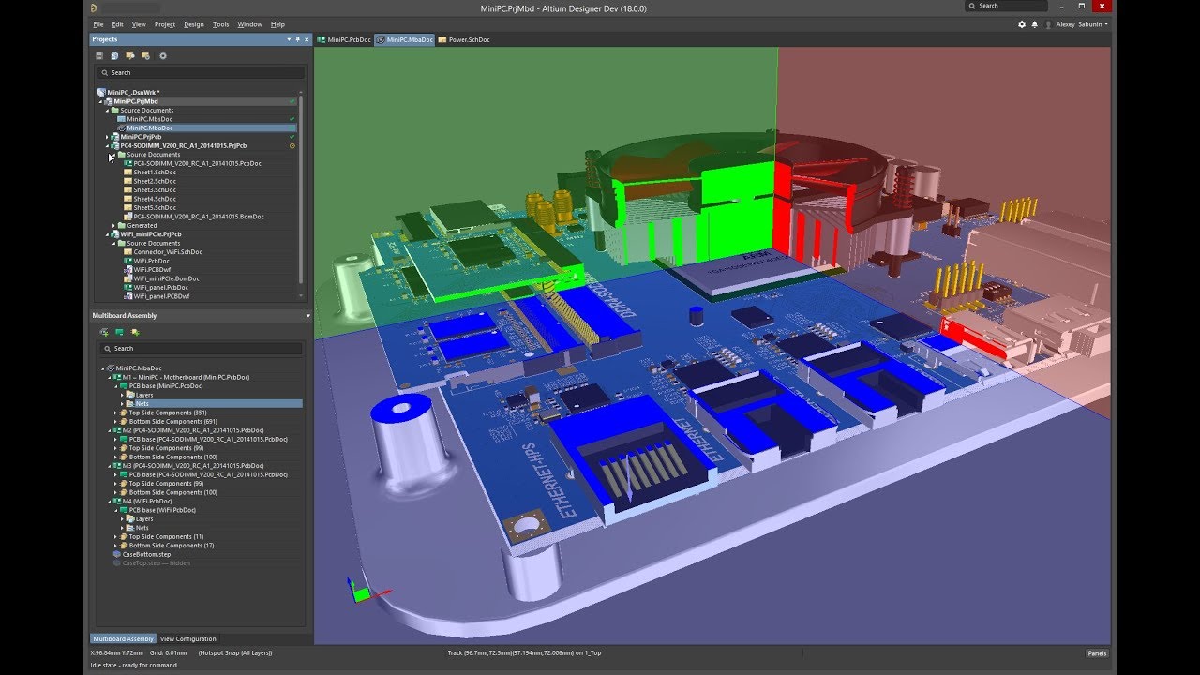Open the Window menu

(249, 24)
